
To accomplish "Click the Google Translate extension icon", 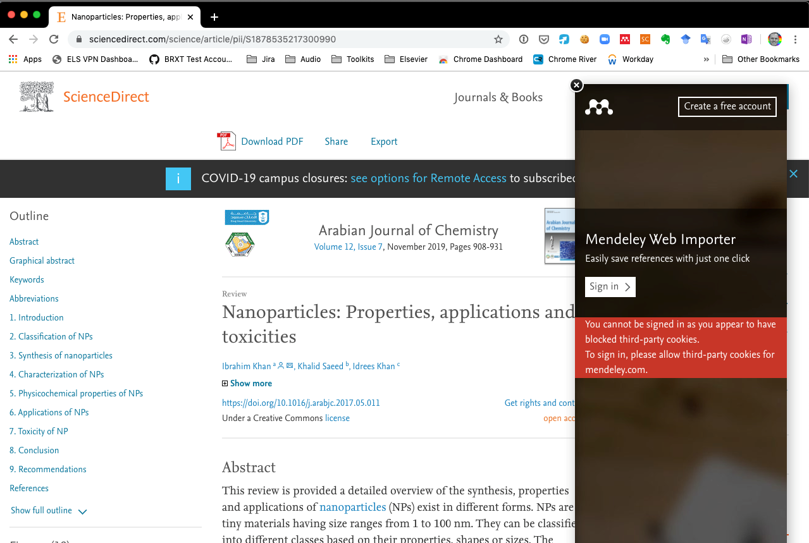I will coord(706,39).
